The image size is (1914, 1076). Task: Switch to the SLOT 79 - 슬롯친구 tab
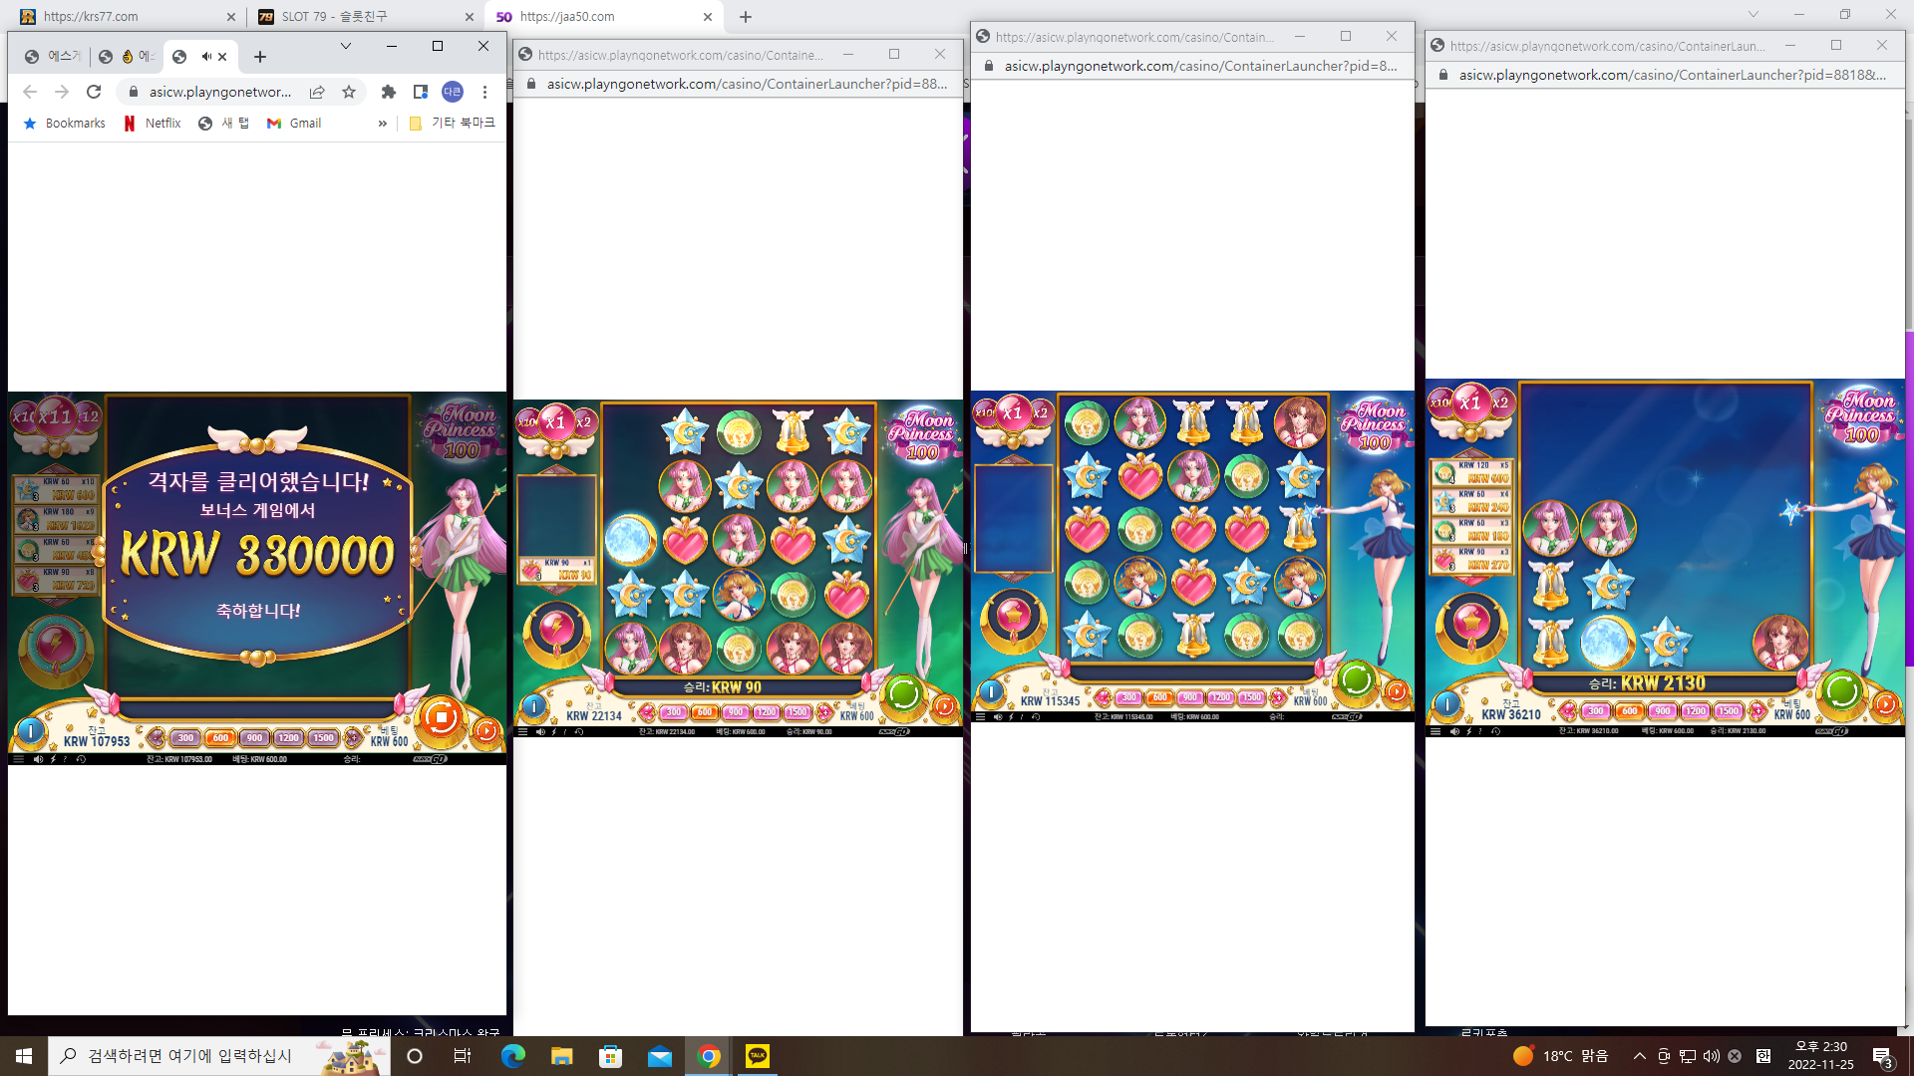click(367, 16)
